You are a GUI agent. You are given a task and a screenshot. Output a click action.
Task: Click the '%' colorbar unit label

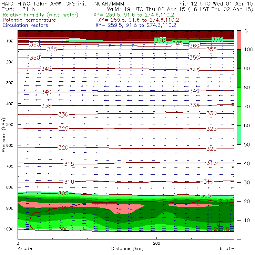[x=246, y=31]
